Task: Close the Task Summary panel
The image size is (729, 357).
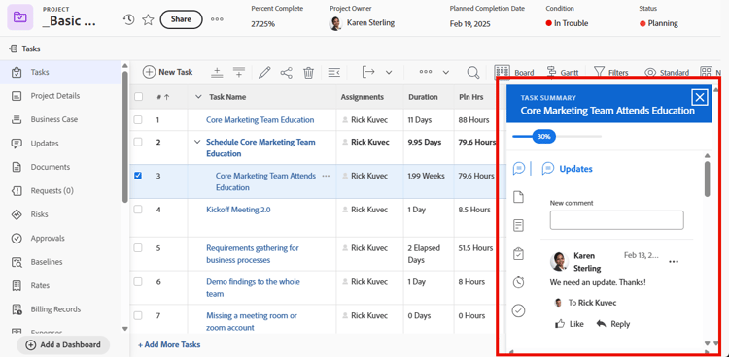Action: click(x=700, y=97)
